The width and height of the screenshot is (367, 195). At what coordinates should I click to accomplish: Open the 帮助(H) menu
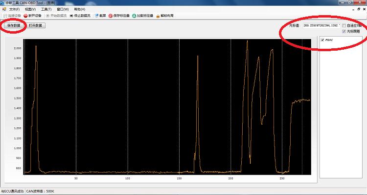click(x=79, y=9)
